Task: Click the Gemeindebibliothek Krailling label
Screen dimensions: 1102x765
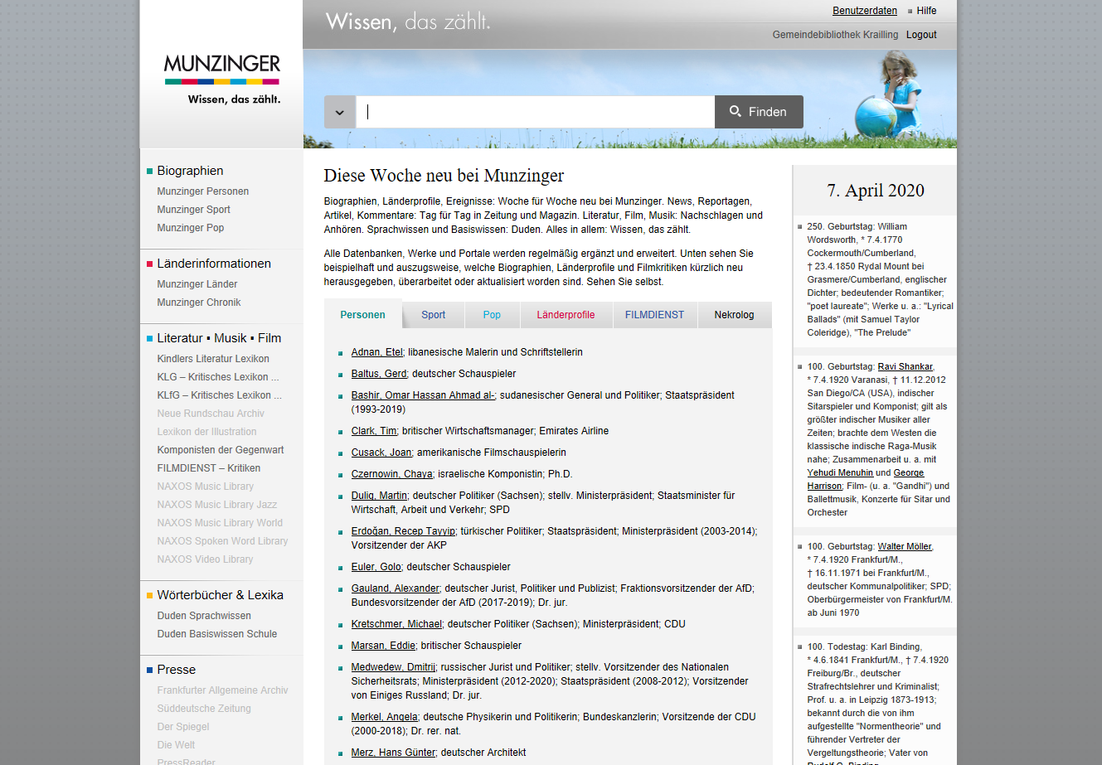Action: (x=835, y=35)
